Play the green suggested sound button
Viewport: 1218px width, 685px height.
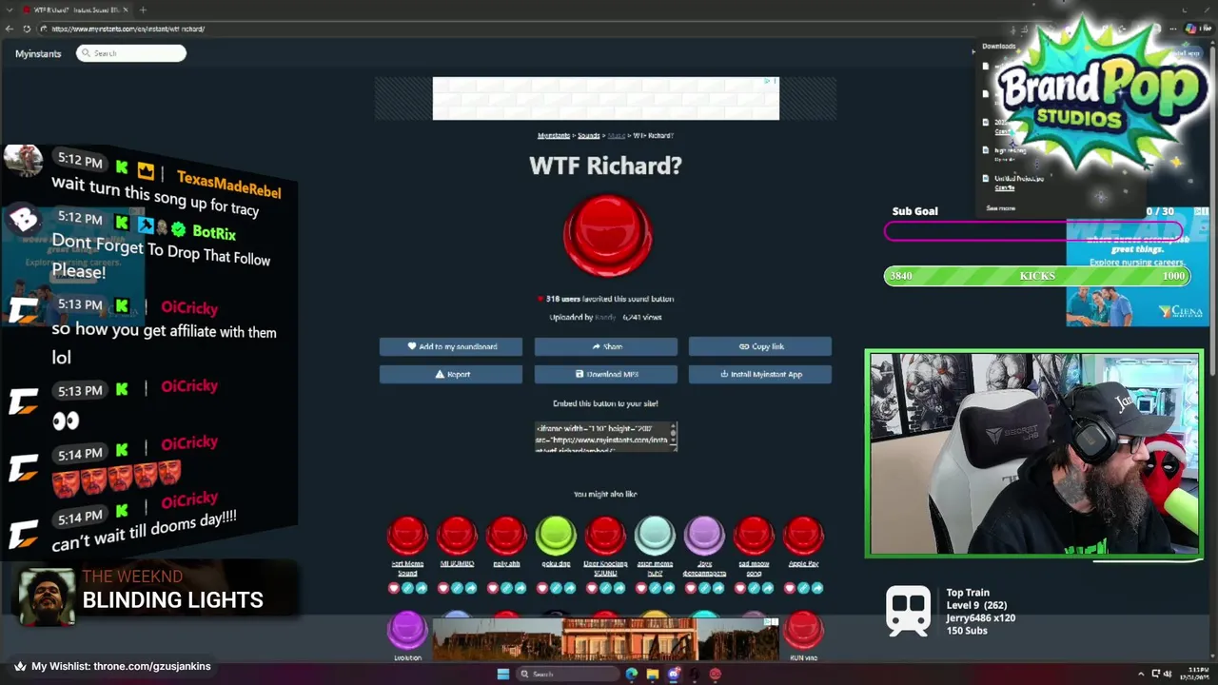[556, 536]
